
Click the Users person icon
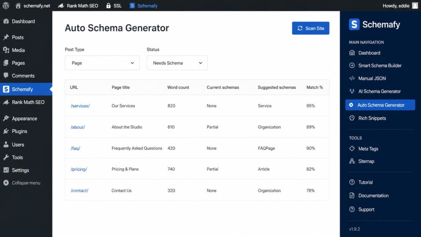pyautogui.click(x=6, y=144)
